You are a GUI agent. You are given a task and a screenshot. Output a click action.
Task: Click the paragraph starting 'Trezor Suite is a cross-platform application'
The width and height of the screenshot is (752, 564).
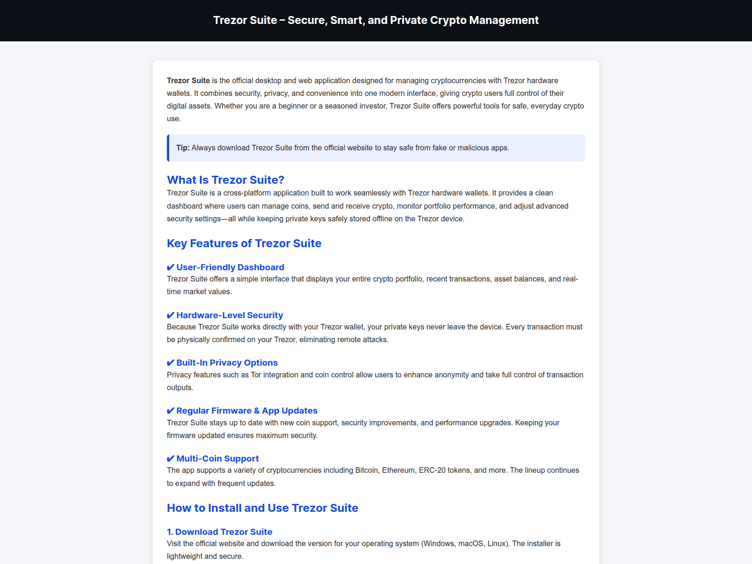tap(376, 206)
